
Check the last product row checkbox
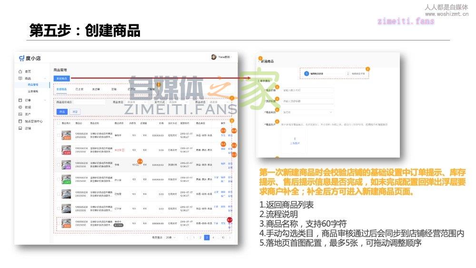point(59,224)
